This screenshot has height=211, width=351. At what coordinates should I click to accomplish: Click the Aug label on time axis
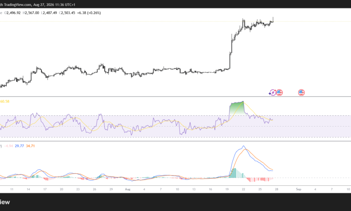pos(128,189)
